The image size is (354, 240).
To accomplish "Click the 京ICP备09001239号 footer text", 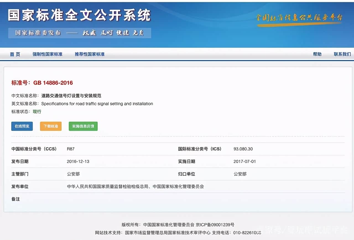I will pyautogui.click(x=215, y=225).
